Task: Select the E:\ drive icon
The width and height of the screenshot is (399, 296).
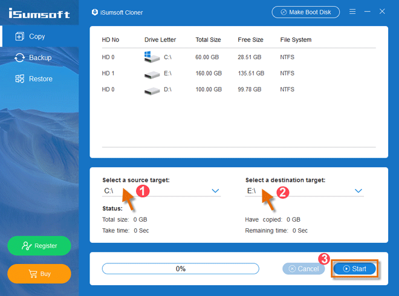Action: [152, 74]
